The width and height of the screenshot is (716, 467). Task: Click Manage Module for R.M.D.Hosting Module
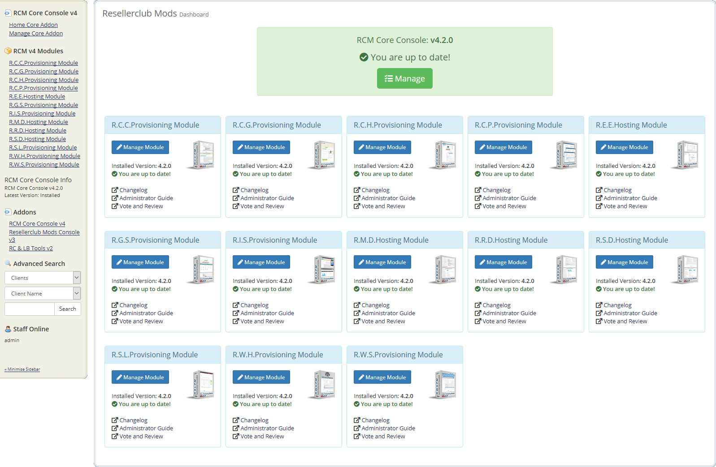point(382,262)
